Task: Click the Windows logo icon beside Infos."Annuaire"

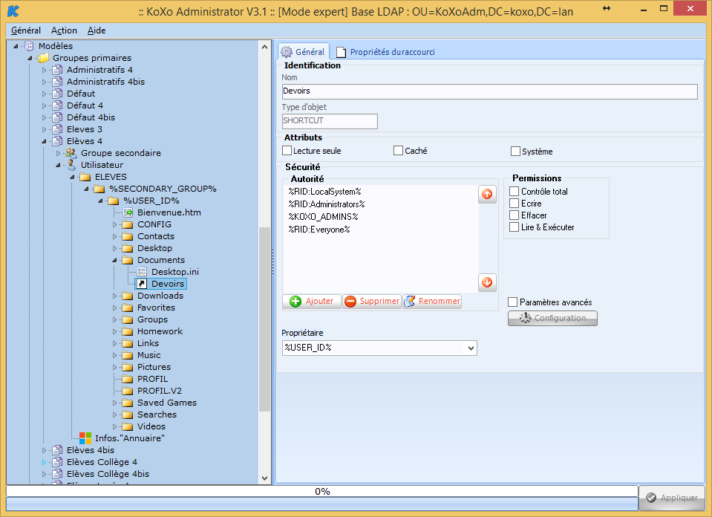Action: (85, 438)
